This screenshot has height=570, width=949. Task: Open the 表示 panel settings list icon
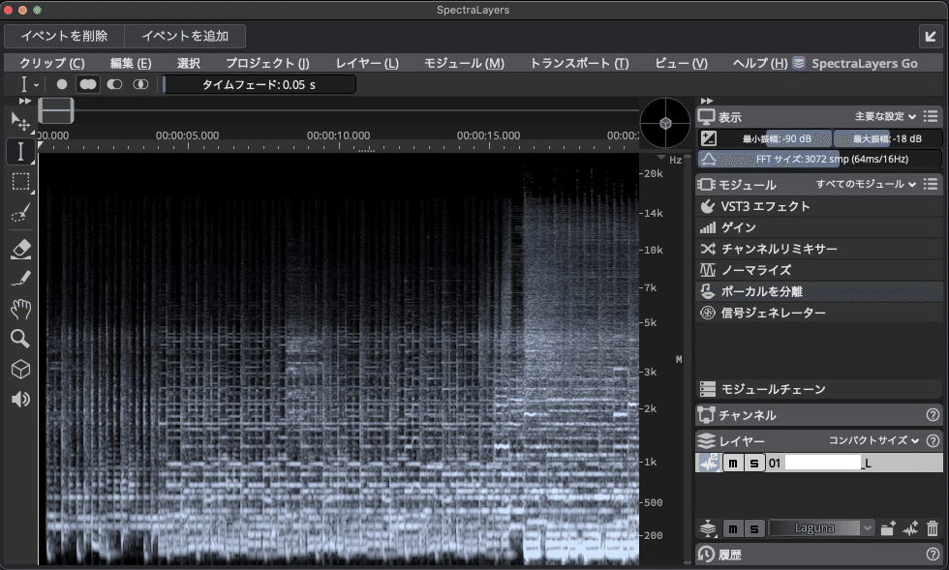(x=932, y=116)
